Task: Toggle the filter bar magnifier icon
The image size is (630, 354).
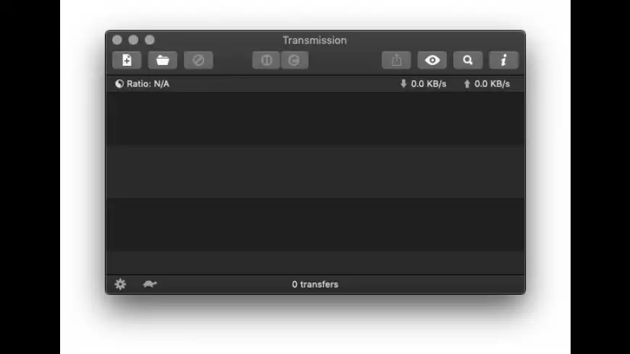Action: [x=468, y=60]
